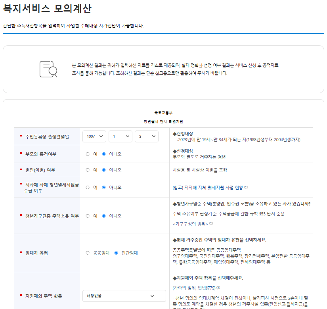Viewport: 327px width, 309px height.
Task: Click the document search icon in the notice box
Action: point(48,69)
